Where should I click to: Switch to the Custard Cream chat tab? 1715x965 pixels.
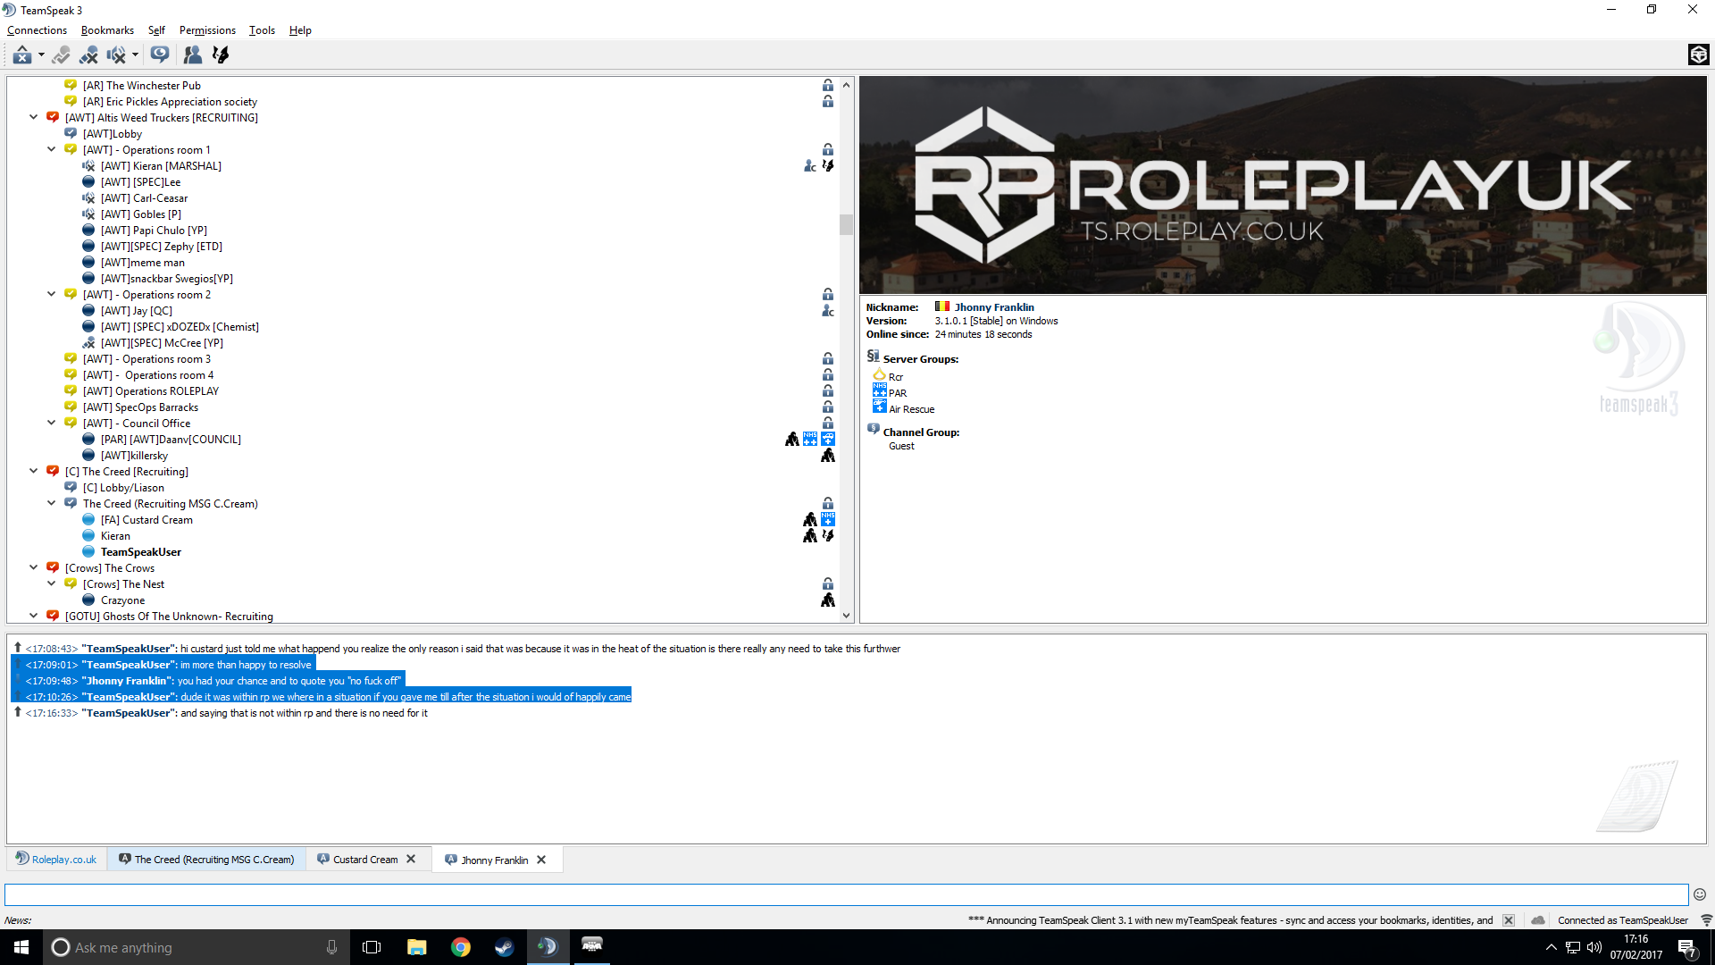365,860
